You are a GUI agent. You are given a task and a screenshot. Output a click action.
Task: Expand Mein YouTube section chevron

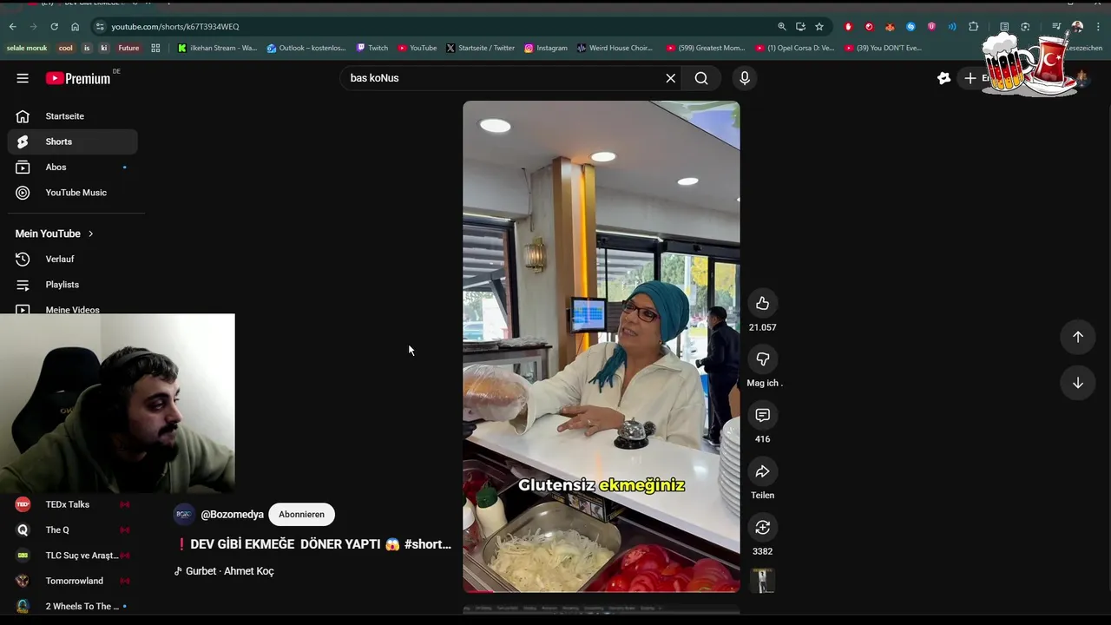tap(90, 234)
